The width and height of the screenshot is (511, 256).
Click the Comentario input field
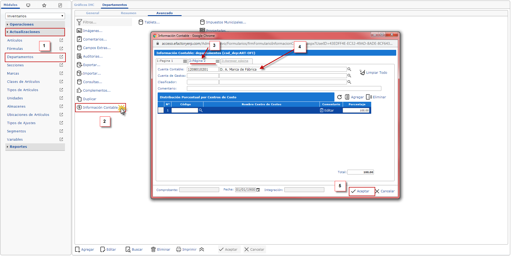pyautogui.click(x=284, y=88)
